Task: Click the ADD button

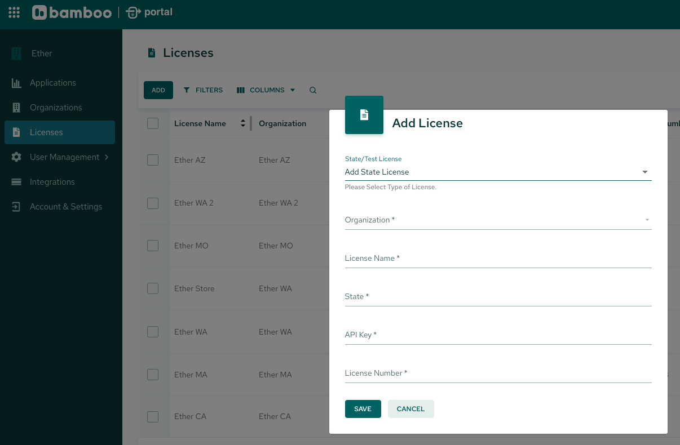Action: [158, 90]
